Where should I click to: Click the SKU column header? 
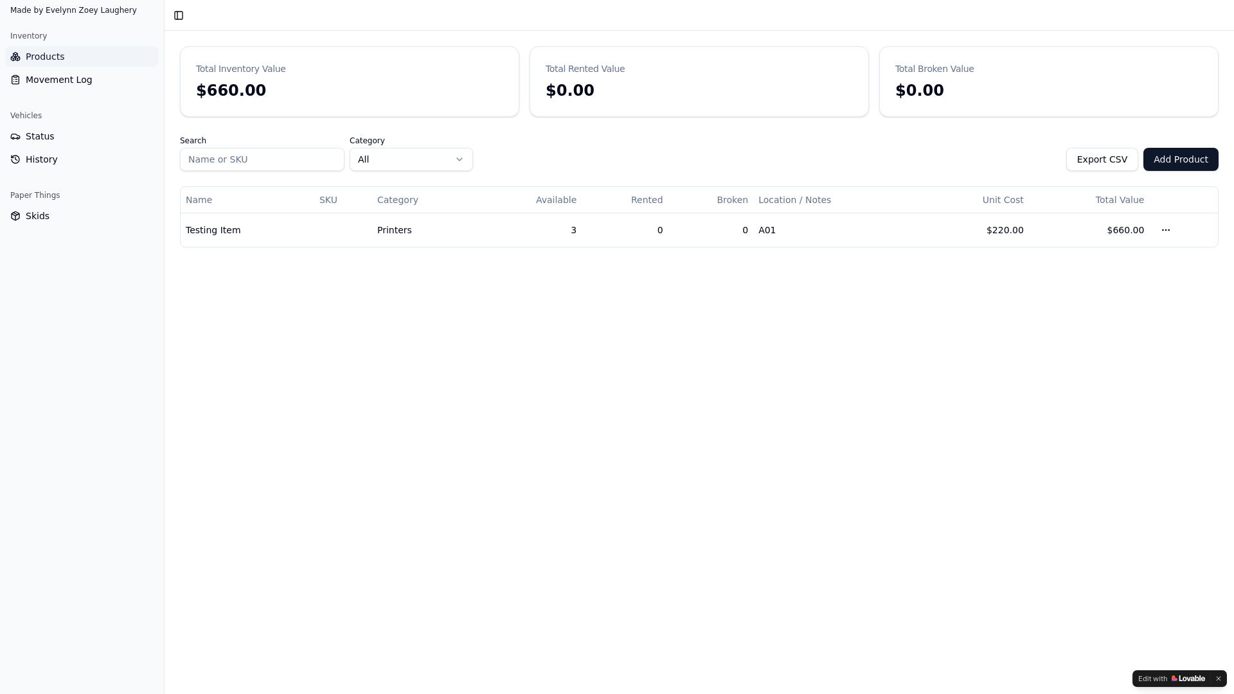coord(328,200)
